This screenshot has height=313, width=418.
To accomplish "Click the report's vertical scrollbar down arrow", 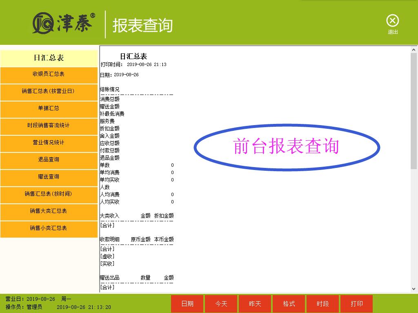I will 414,289.
